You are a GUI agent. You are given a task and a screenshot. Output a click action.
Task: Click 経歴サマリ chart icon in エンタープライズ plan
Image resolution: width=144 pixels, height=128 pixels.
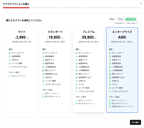coord(110,60)
